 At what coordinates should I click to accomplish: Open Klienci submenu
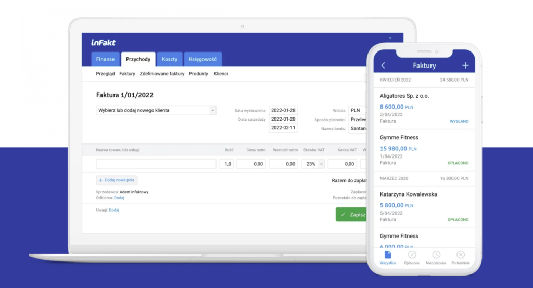pyautogui.click(x=221, y=74)
